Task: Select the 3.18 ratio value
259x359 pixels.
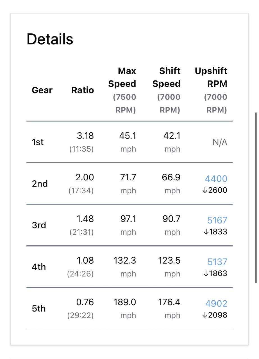Action: 85,136
